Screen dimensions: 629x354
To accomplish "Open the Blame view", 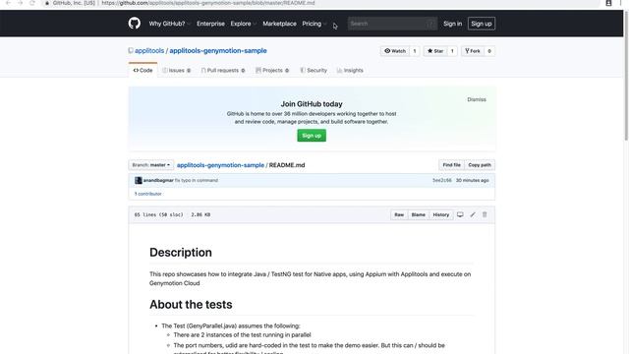I will (x=419, y=214).
